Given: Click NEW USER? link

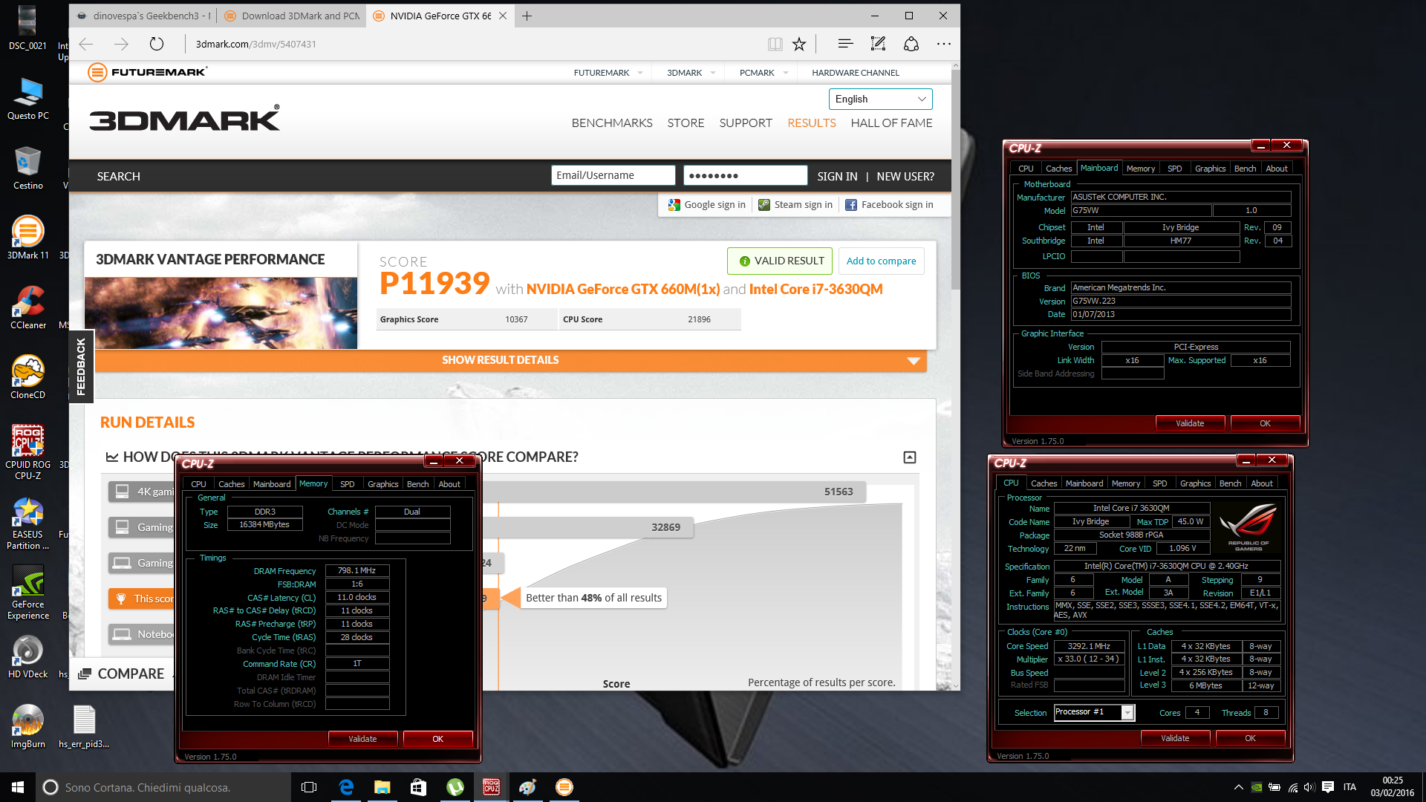Looking at the screenshot, I should point(905,177).
